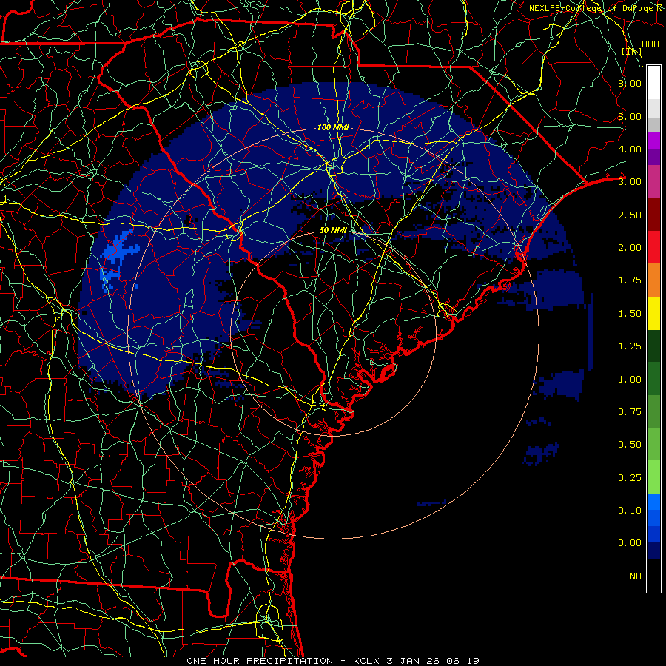Click the 1.00 legend value
666x666 pixels.
630,380
